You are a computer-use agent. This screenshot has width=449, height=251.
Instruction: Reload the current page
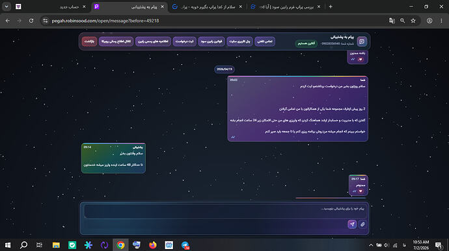tap(31, 21)
